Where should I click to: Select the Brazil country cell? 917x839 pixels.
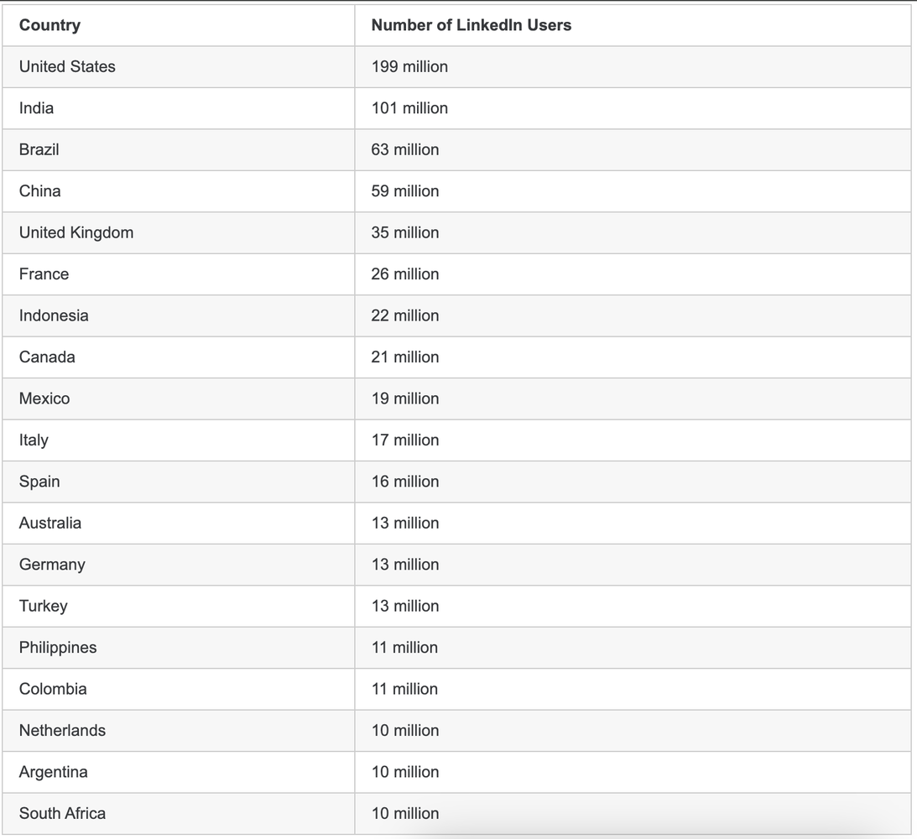click(x=39, y=149)
